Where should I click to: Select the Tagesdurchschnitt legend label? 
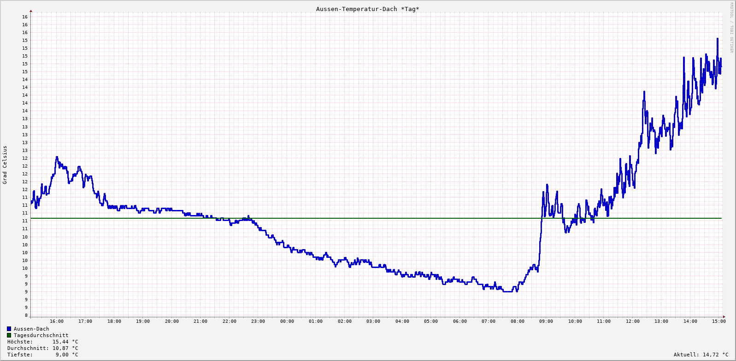click(41, 335)
